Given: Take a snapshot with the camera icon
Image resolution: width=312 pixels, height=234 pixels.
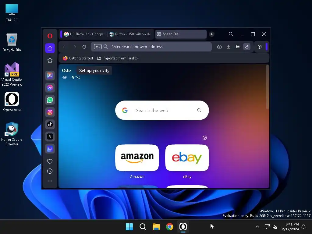Looking at the screenshot, I should (219, 47).
